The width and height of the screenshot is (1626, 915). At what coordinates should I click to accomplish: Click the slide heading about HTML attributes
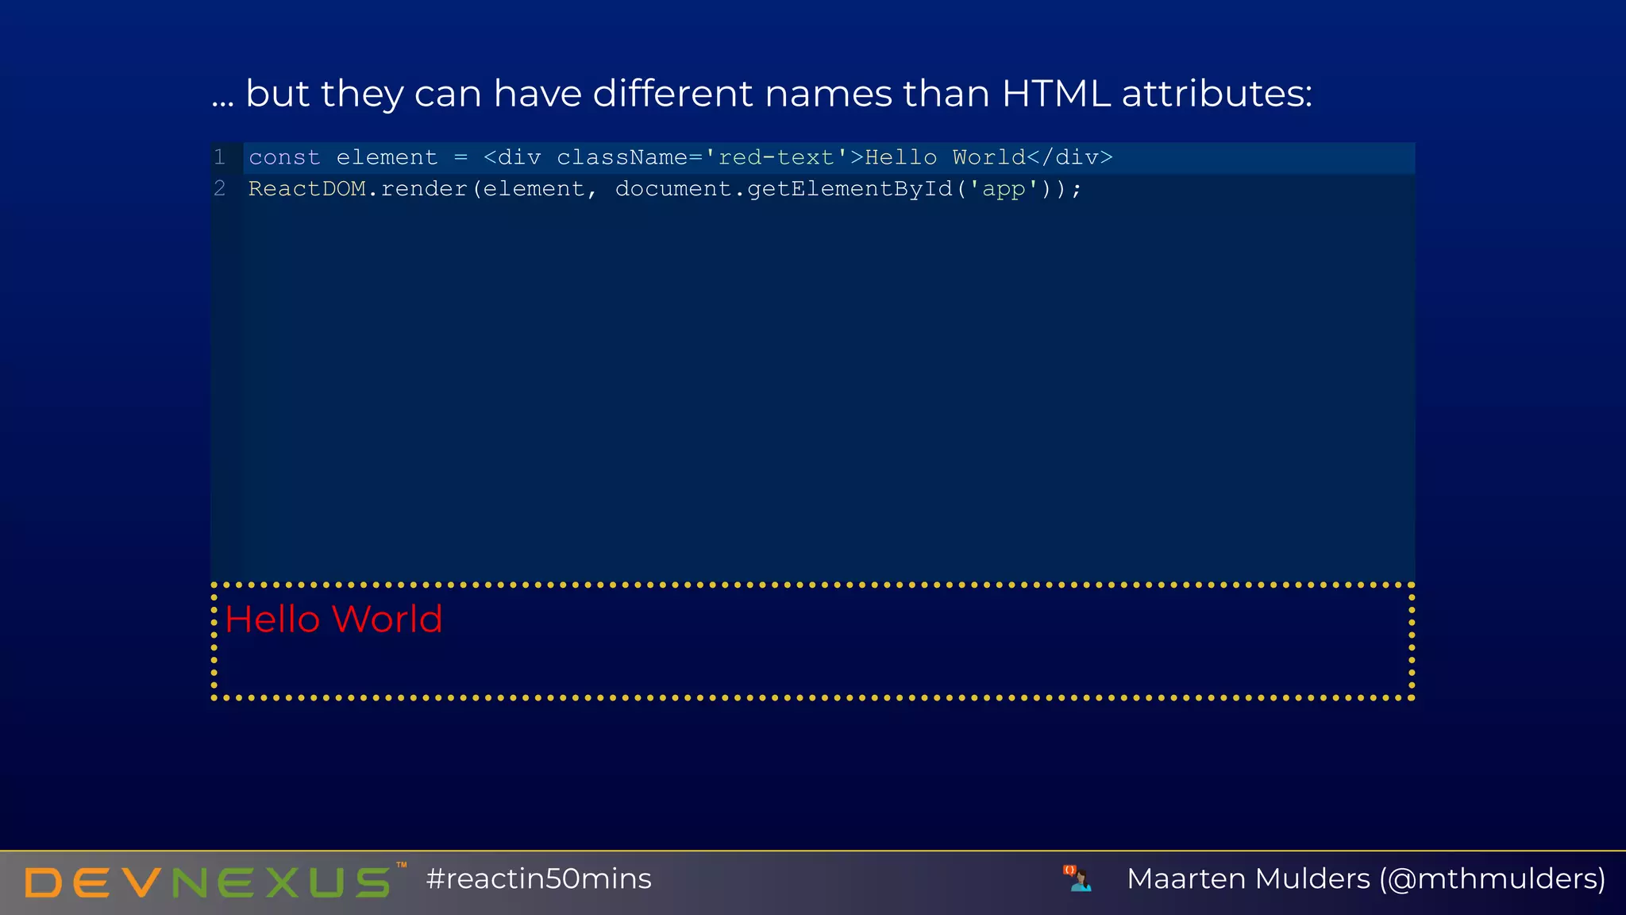click(x=762, y=94)
